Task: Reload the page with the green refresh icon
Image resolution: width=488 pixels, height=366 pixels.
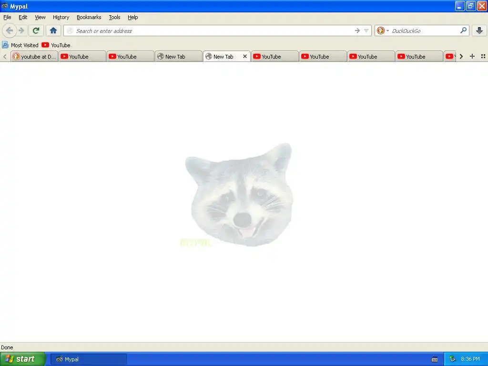Action: coord(36,30)
